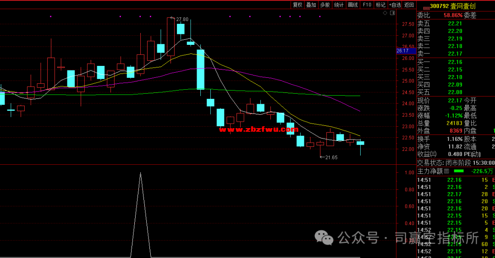Click the 涨跌 value -0.25
The width and height of the screenshot is (495, 258).
point(456,108)
